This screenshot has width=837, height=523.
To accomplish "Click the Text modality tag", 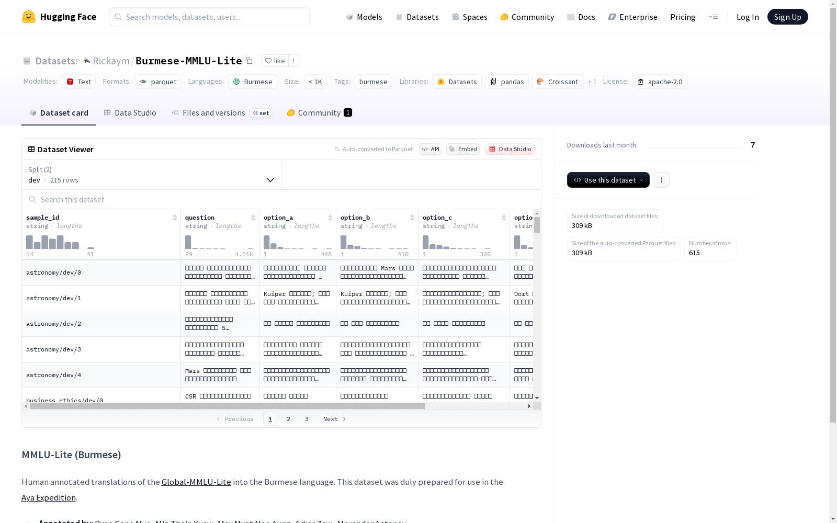I will coord(78,82).
